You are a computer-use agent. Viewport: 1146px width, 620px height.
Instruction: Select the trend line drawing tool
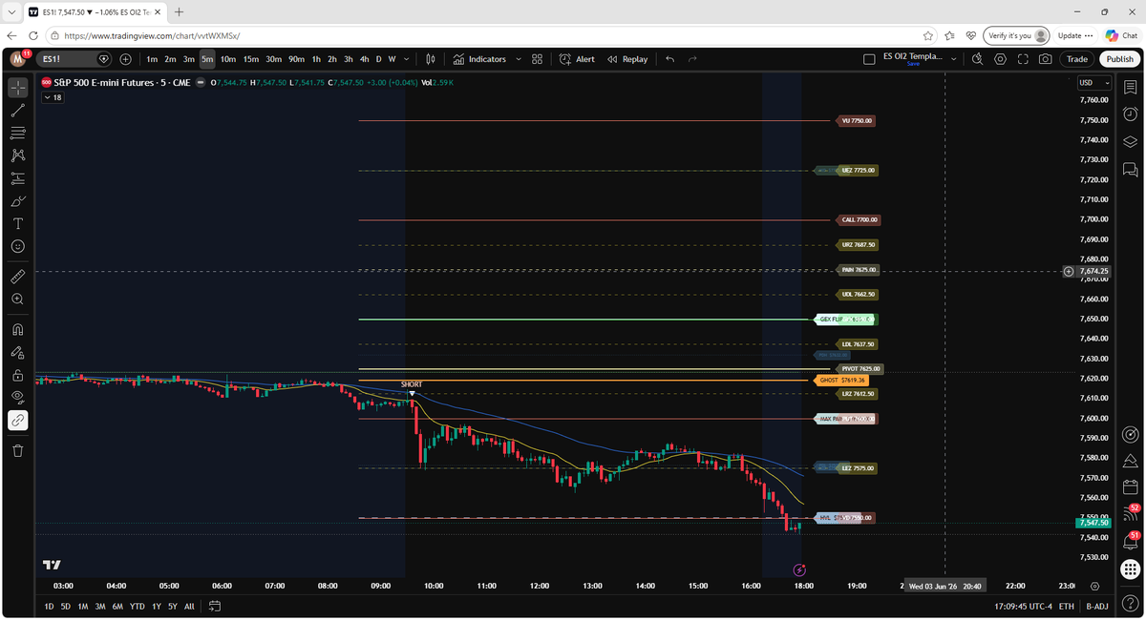point(18,111)
